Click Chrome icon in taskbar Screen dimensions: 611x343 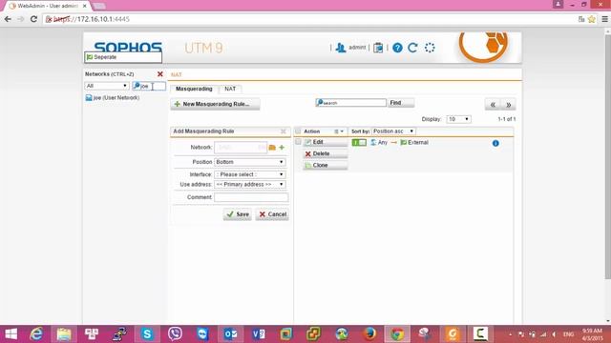tap(397, 333)
